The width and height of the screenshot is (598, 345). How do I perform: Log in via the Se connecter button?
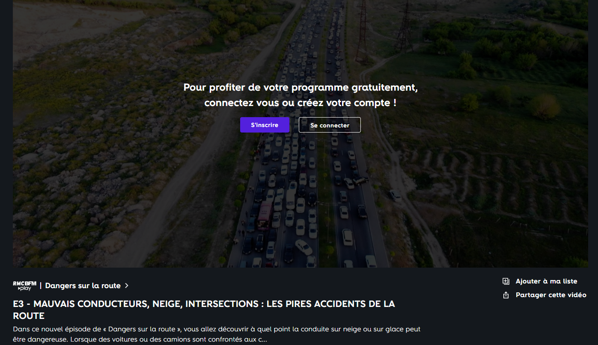point(330,125)
